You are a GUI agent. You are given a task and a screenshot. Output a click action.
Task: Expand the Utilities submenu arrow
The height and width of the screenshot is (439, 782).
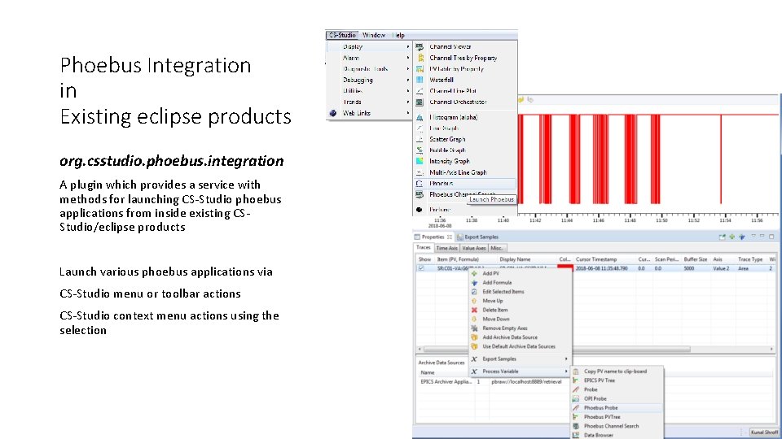(408, 91)
